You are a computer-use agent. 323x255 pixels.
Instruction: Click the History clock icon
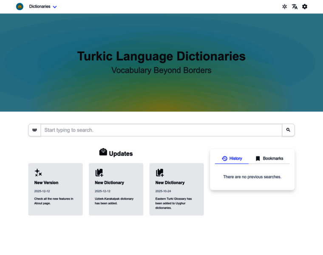pos(224,159)
